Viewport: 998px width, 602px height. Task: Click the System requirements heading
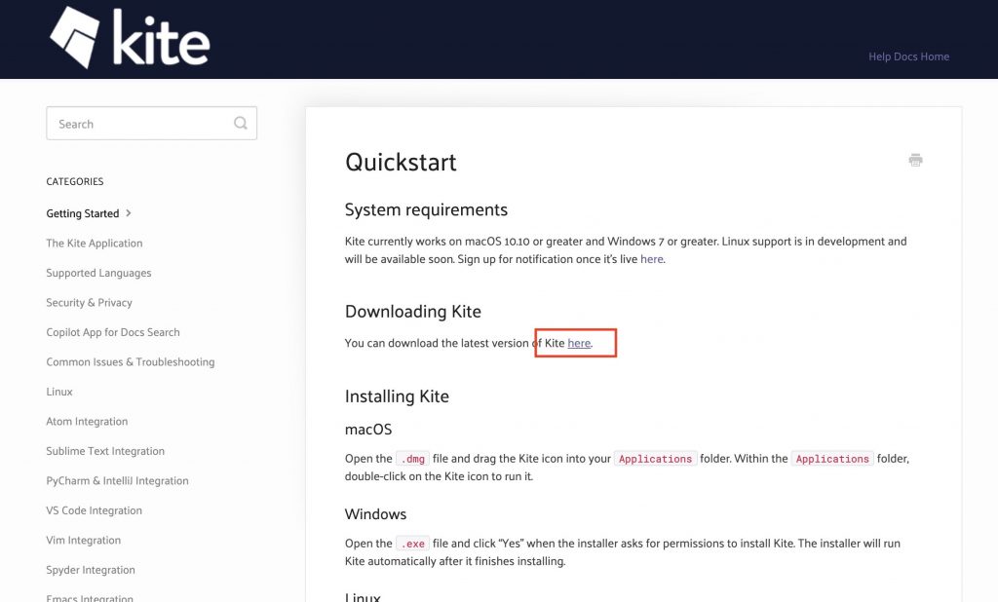[x=426, y=209]
